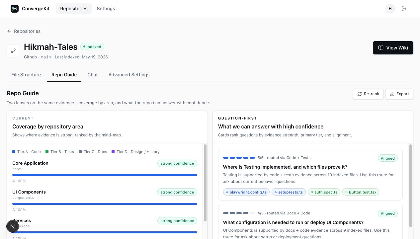This screenshot has height=239, width=420.
Task: Open the Button.test.tsx file chip
Action: 361,192
